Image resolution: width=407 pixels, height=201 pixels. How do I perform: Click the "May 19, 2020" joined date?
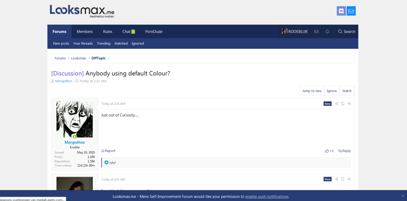click(86, 153)
